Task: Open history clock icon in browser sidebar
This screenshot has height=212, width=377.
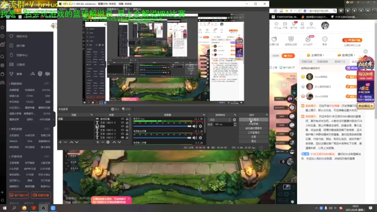Action: tap(2, 36)
